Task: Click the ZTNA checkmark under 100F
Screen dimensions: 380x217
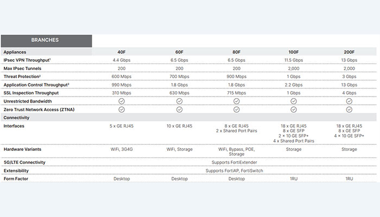Action: pyautogui.click(x=294, y=109)
